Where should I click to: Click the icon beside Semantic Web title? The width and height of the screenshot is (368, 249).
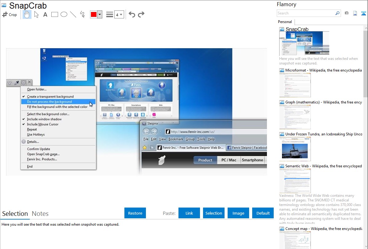(x=282, y=166)
